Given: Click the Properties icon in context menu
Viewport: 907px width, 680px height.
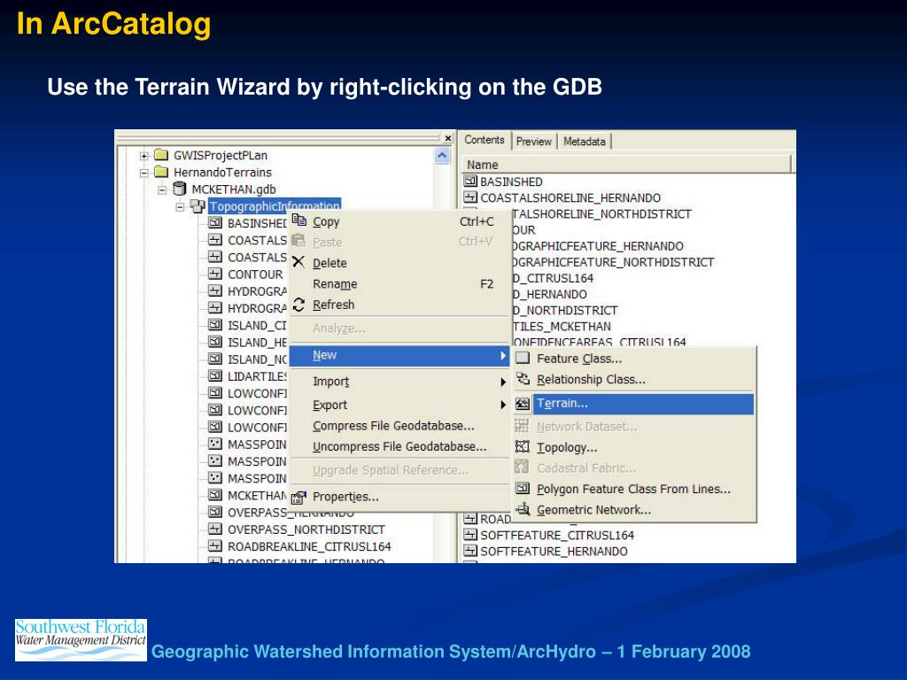Looking at the screenshot, I should [298, 497].
